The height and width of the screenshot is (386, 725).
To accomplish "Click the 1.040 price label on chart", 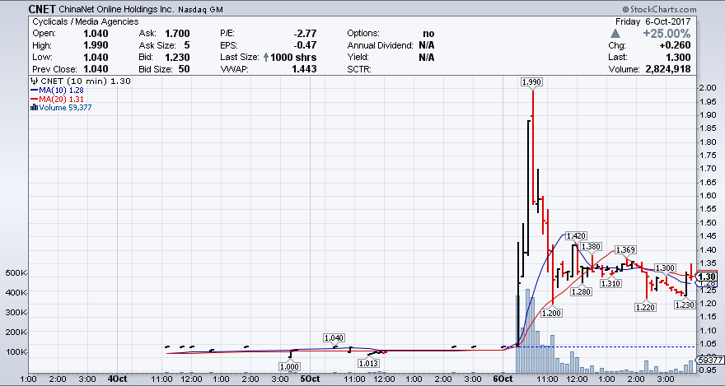I will click(x=334, y=337).
